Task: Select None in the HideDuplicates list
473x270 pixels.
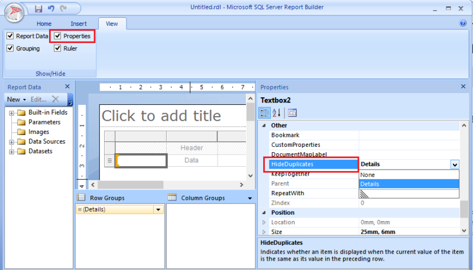Action: coord(368,174)
